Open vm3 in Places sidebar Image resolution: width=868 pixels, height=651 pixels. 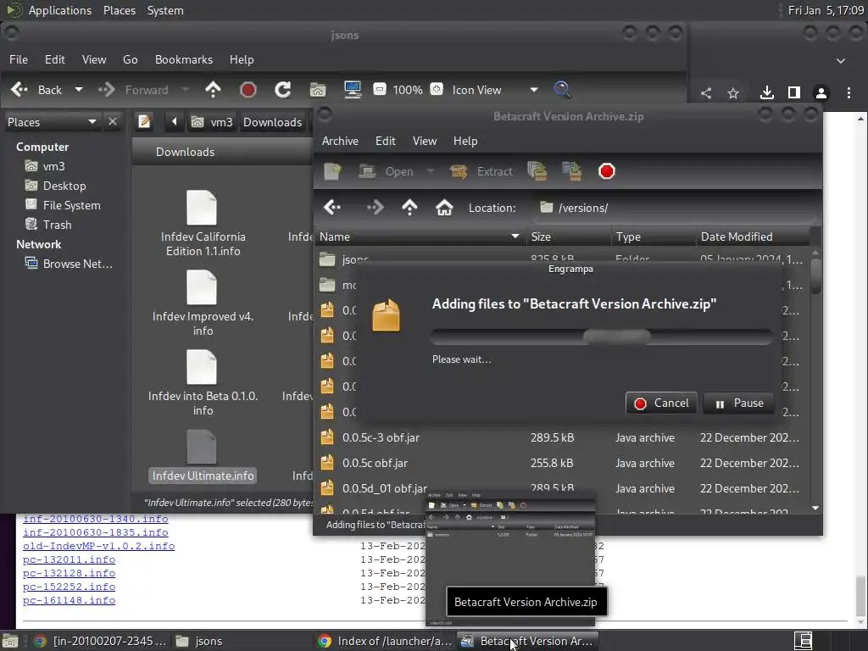[x=53, y=166]
